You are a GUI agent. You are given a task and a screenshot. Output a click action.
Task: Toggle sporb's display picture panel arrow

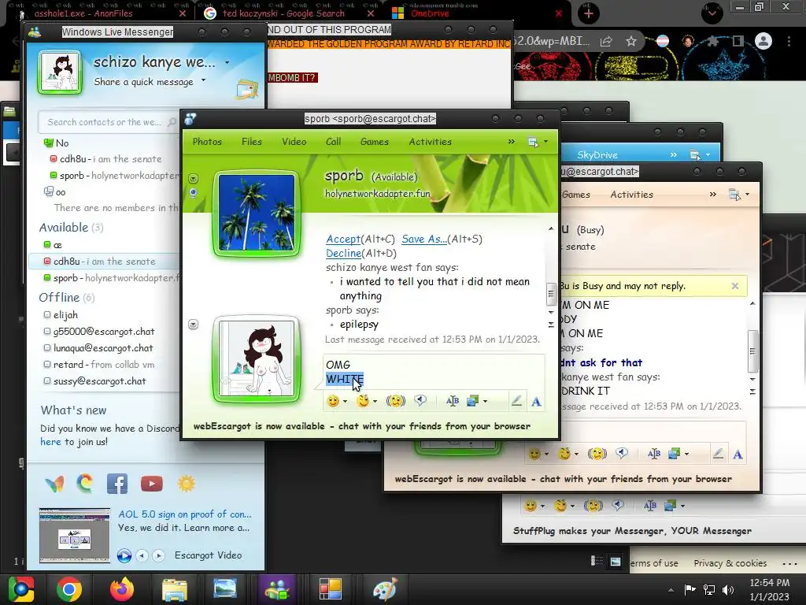coord(194,179)
